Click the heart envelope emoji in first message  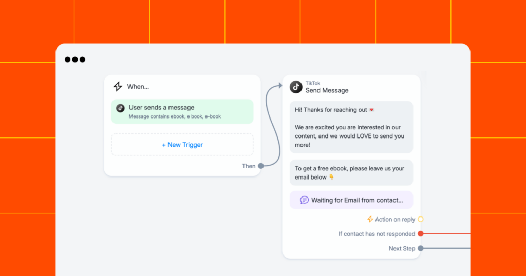(x=371, y=110)
